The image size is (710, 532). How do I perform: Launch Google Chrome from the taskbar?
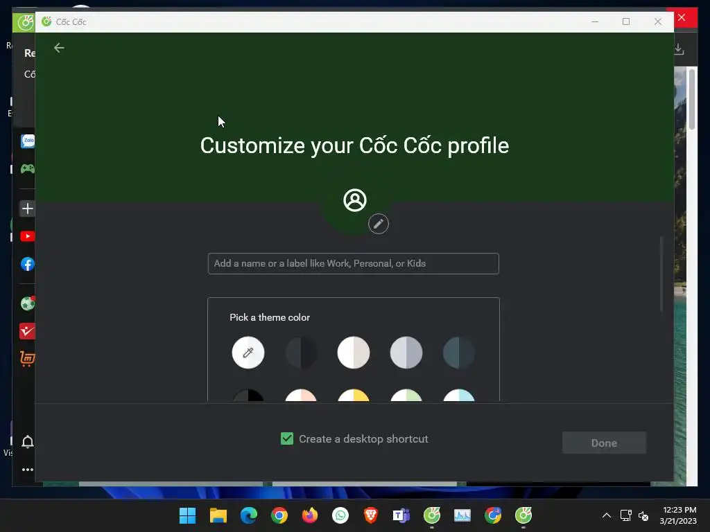coord(279,515)
